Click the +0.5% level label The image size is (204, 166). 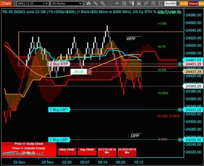point(162,70)
